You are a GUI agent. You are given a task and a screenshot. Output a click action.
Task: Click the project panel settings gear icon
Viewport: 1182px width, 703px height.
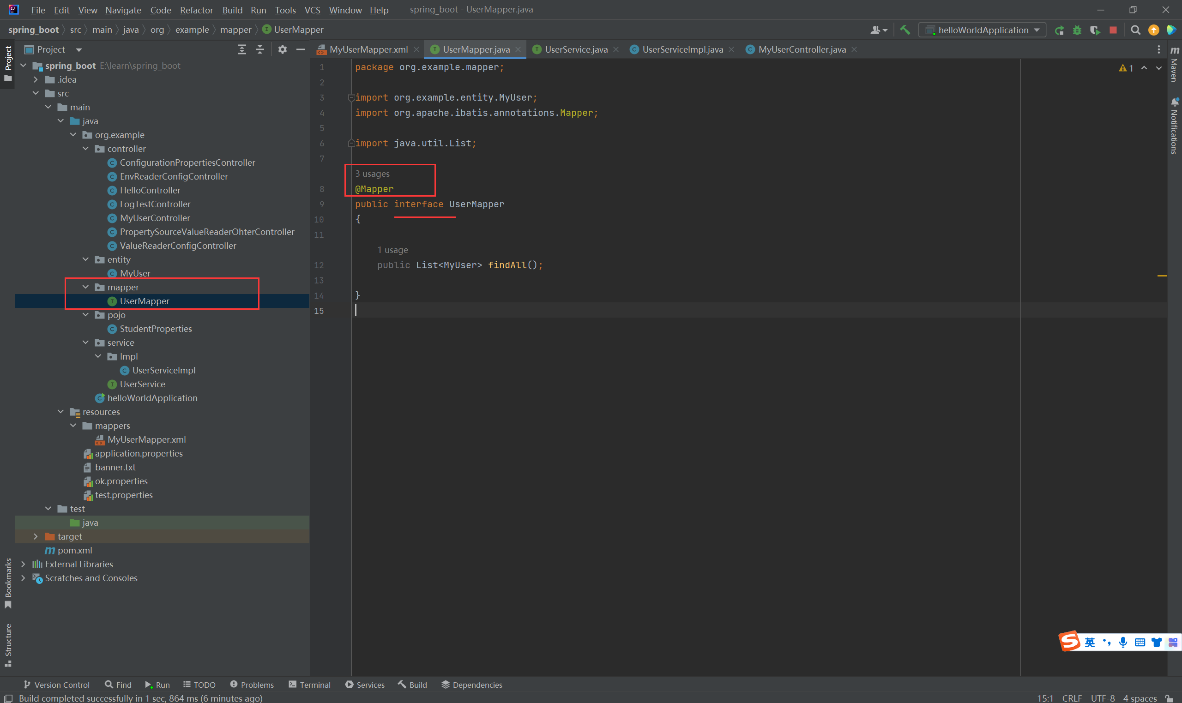point(283,49)
